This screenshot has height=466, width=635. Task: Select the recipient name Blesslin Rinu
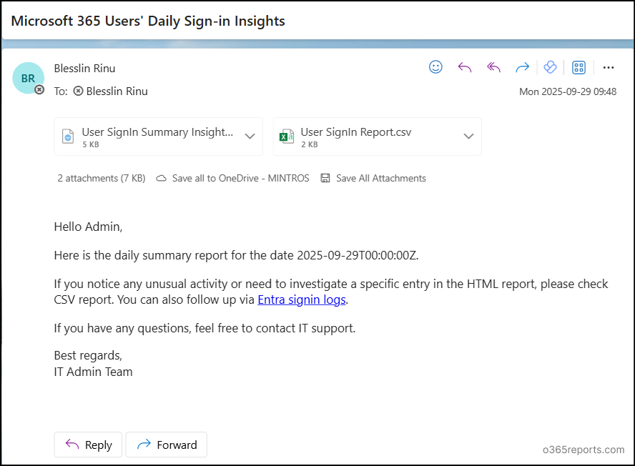pos(117,91)
